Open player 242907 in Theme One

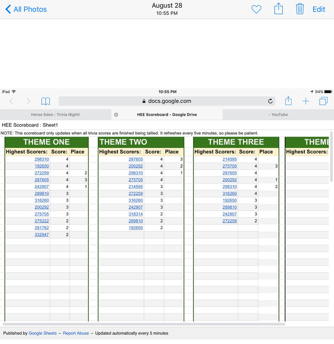42,187
